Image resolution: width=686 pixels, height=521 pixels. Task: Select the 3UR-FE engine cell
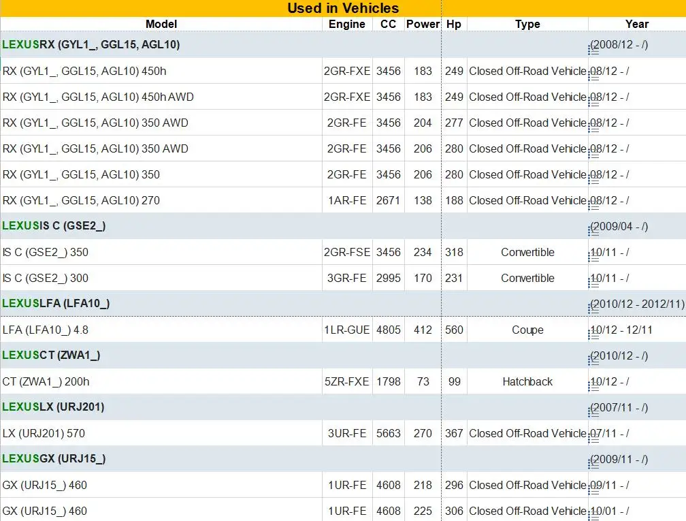(347, 433)
